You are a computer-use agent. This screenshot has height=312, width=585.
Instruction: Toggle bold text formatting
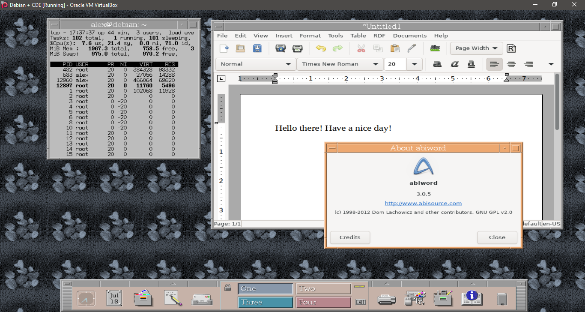437,64
